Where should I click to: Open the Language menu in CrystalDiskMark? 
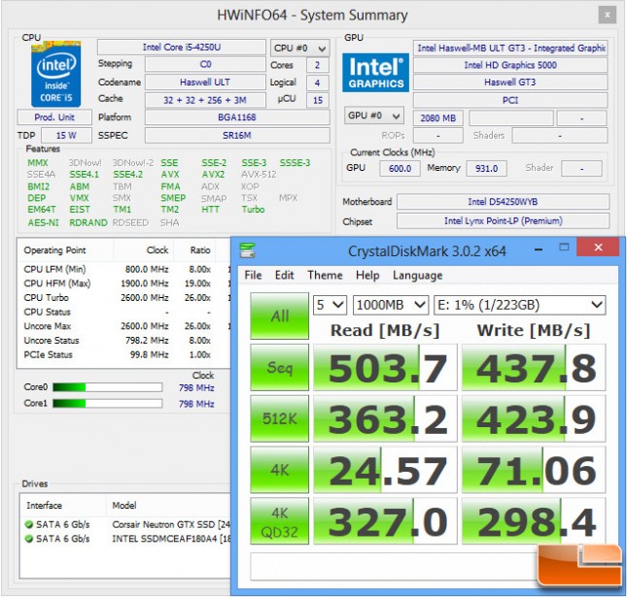tap(417, 275)
